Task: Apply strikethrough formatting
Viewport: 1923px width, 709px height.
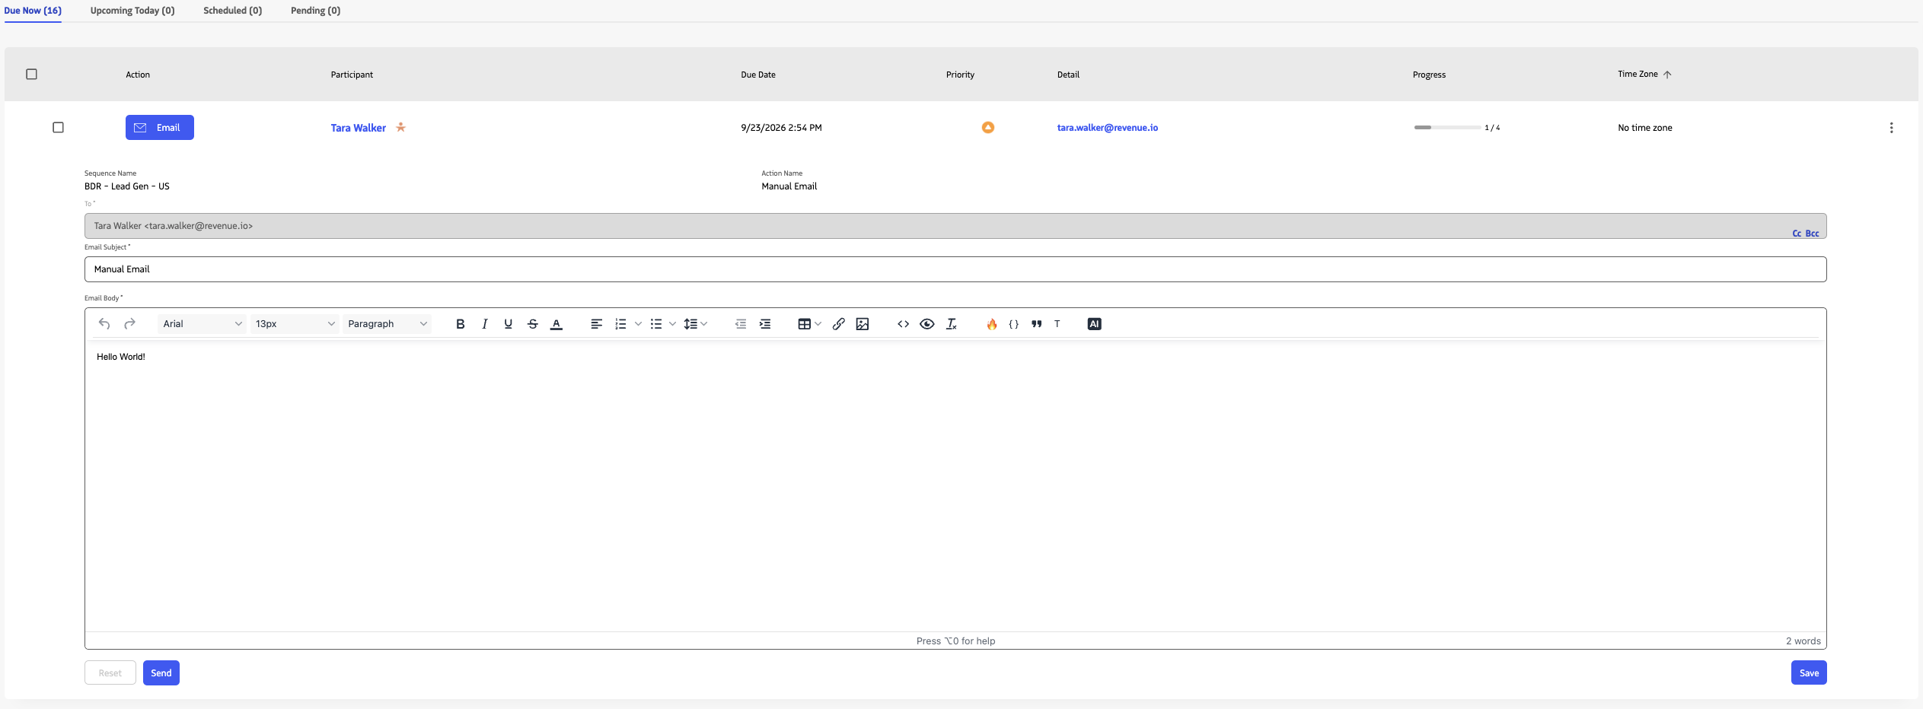Action: pos(533,324)
